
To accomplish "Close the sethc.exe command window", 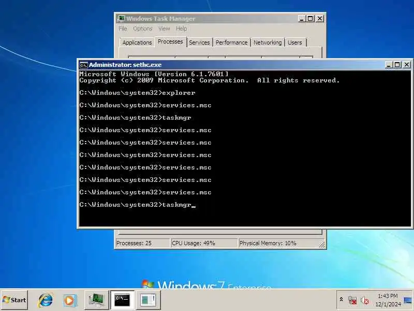I will click(407, 65).
